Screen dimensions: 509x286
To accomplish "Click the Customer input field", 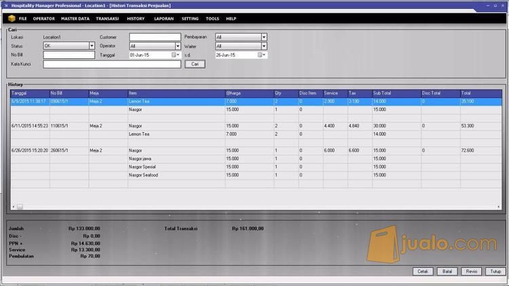I will [155, 37].
